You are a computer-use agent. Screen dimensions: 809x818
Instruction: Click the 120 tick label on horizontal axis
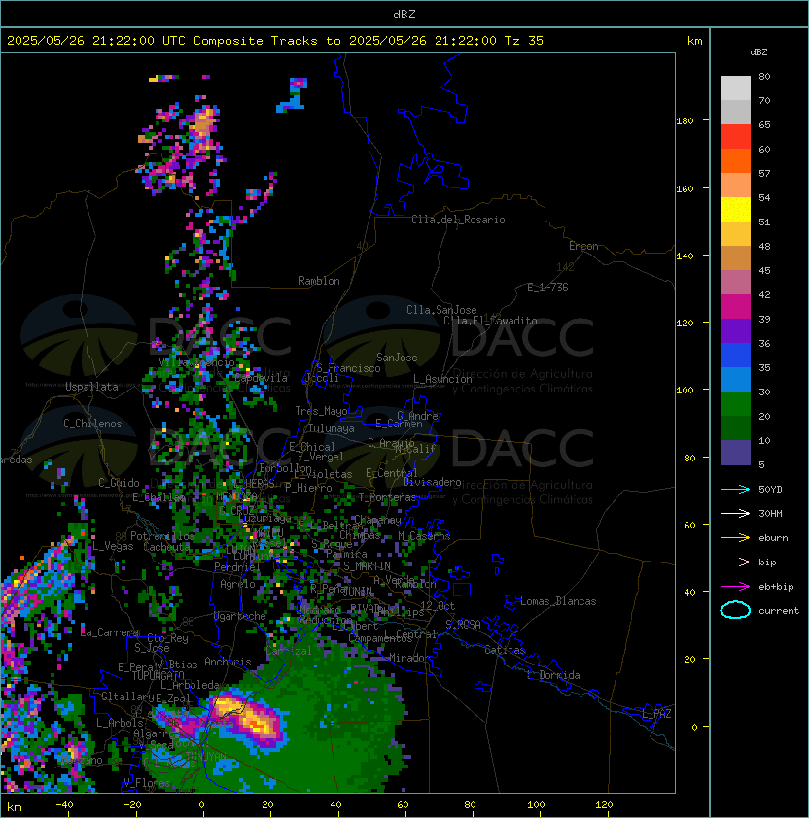click(x=604, y=805)
